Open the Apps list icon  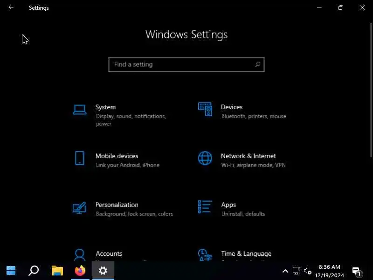(205, 207)
